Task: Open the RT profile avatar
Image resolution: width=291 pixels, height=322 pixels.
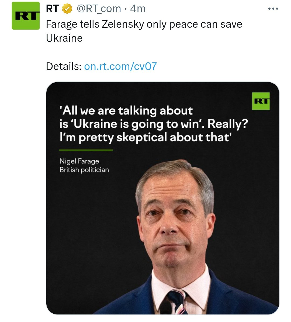Action: [26, 16]
